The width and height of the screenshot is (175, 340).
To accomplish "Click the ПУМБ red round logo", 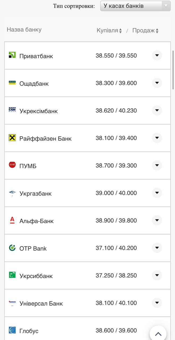I will tap(12, 165).
